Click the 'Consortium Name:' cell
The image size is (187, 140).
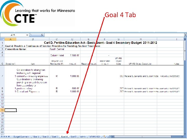pos(27,49)
